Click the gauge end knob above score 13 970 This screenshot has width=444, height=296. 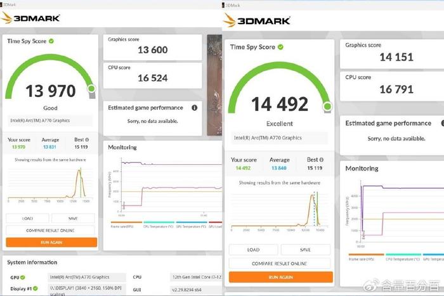[91, 89]
